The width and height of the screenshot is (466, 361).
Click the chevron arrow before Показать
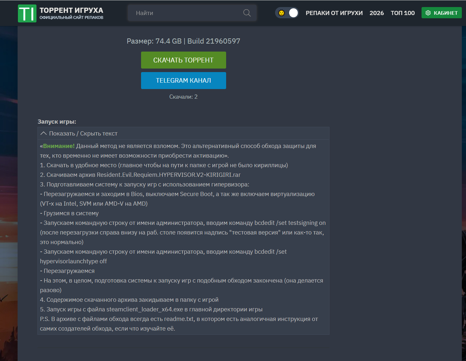(x=43, y=133)
